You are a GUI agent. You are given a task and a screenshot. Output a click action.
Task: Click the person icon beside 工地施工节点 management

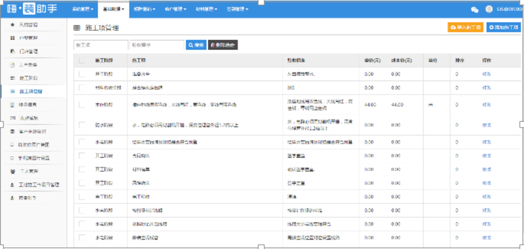[13, 185]
